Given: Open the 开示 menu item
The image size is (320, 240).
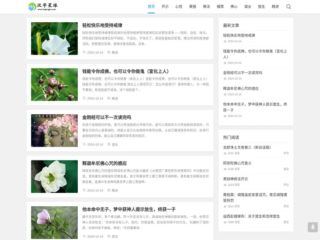Looking at the screenshot, I should point(165,7).
